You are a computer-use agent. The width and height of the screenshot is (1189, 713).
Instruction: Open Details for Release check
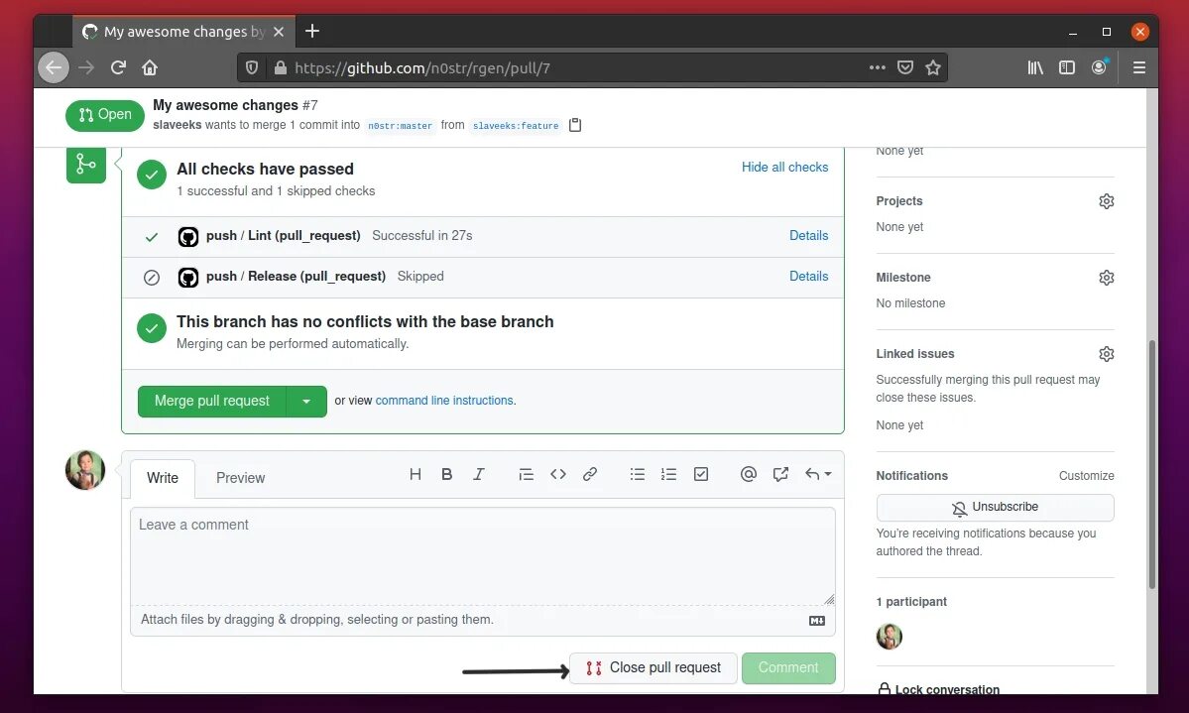click(x=808, y=277)
